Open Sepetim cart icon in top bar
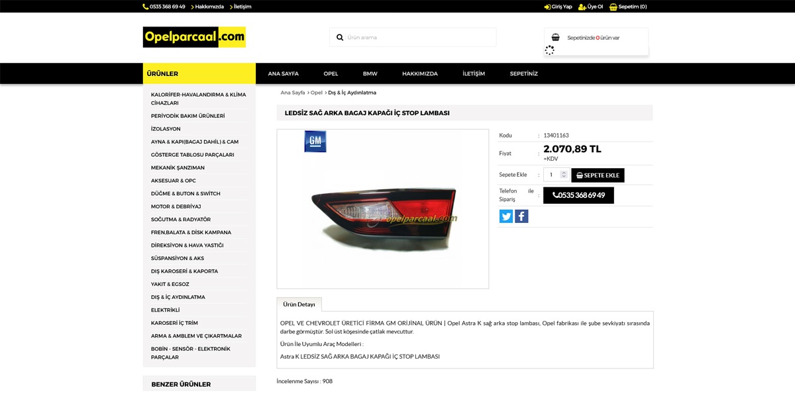This screenshot has width=795, height=397. click(613, 7)
